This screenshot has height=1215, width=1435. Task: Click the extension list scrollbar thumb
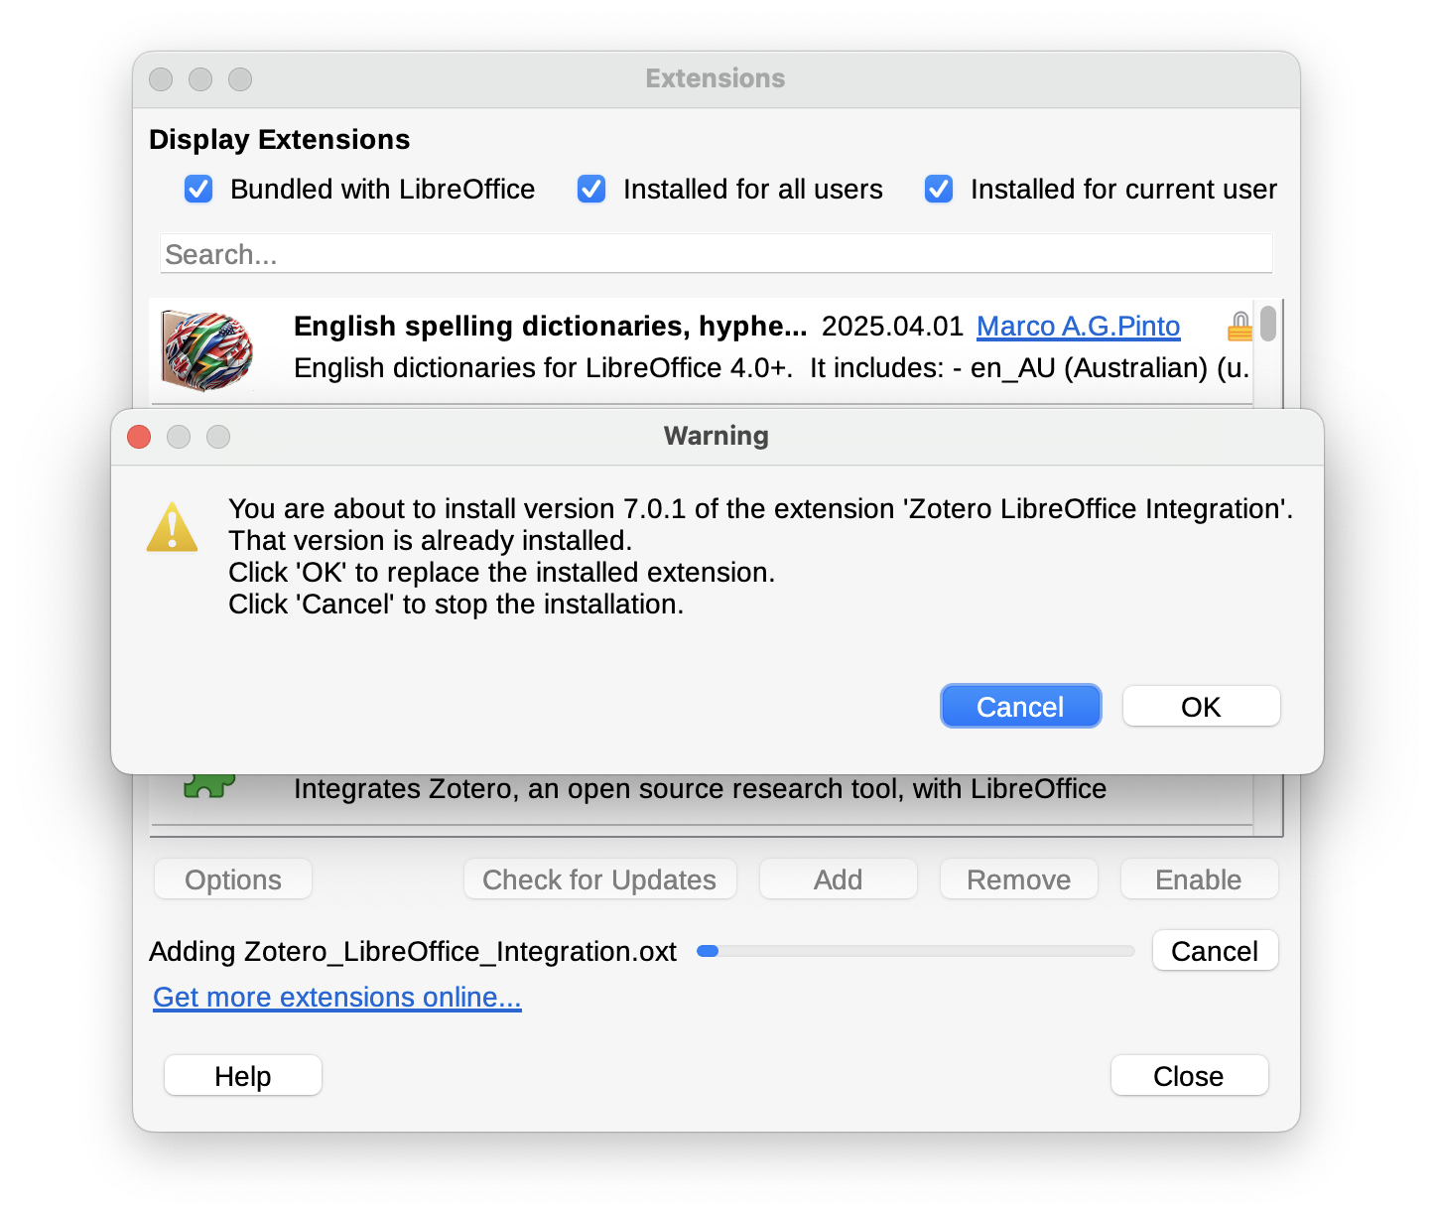click(1268, 324)
